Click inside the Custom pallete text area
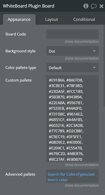This screenshot has width=105, height=195. (x=72, y=119)
